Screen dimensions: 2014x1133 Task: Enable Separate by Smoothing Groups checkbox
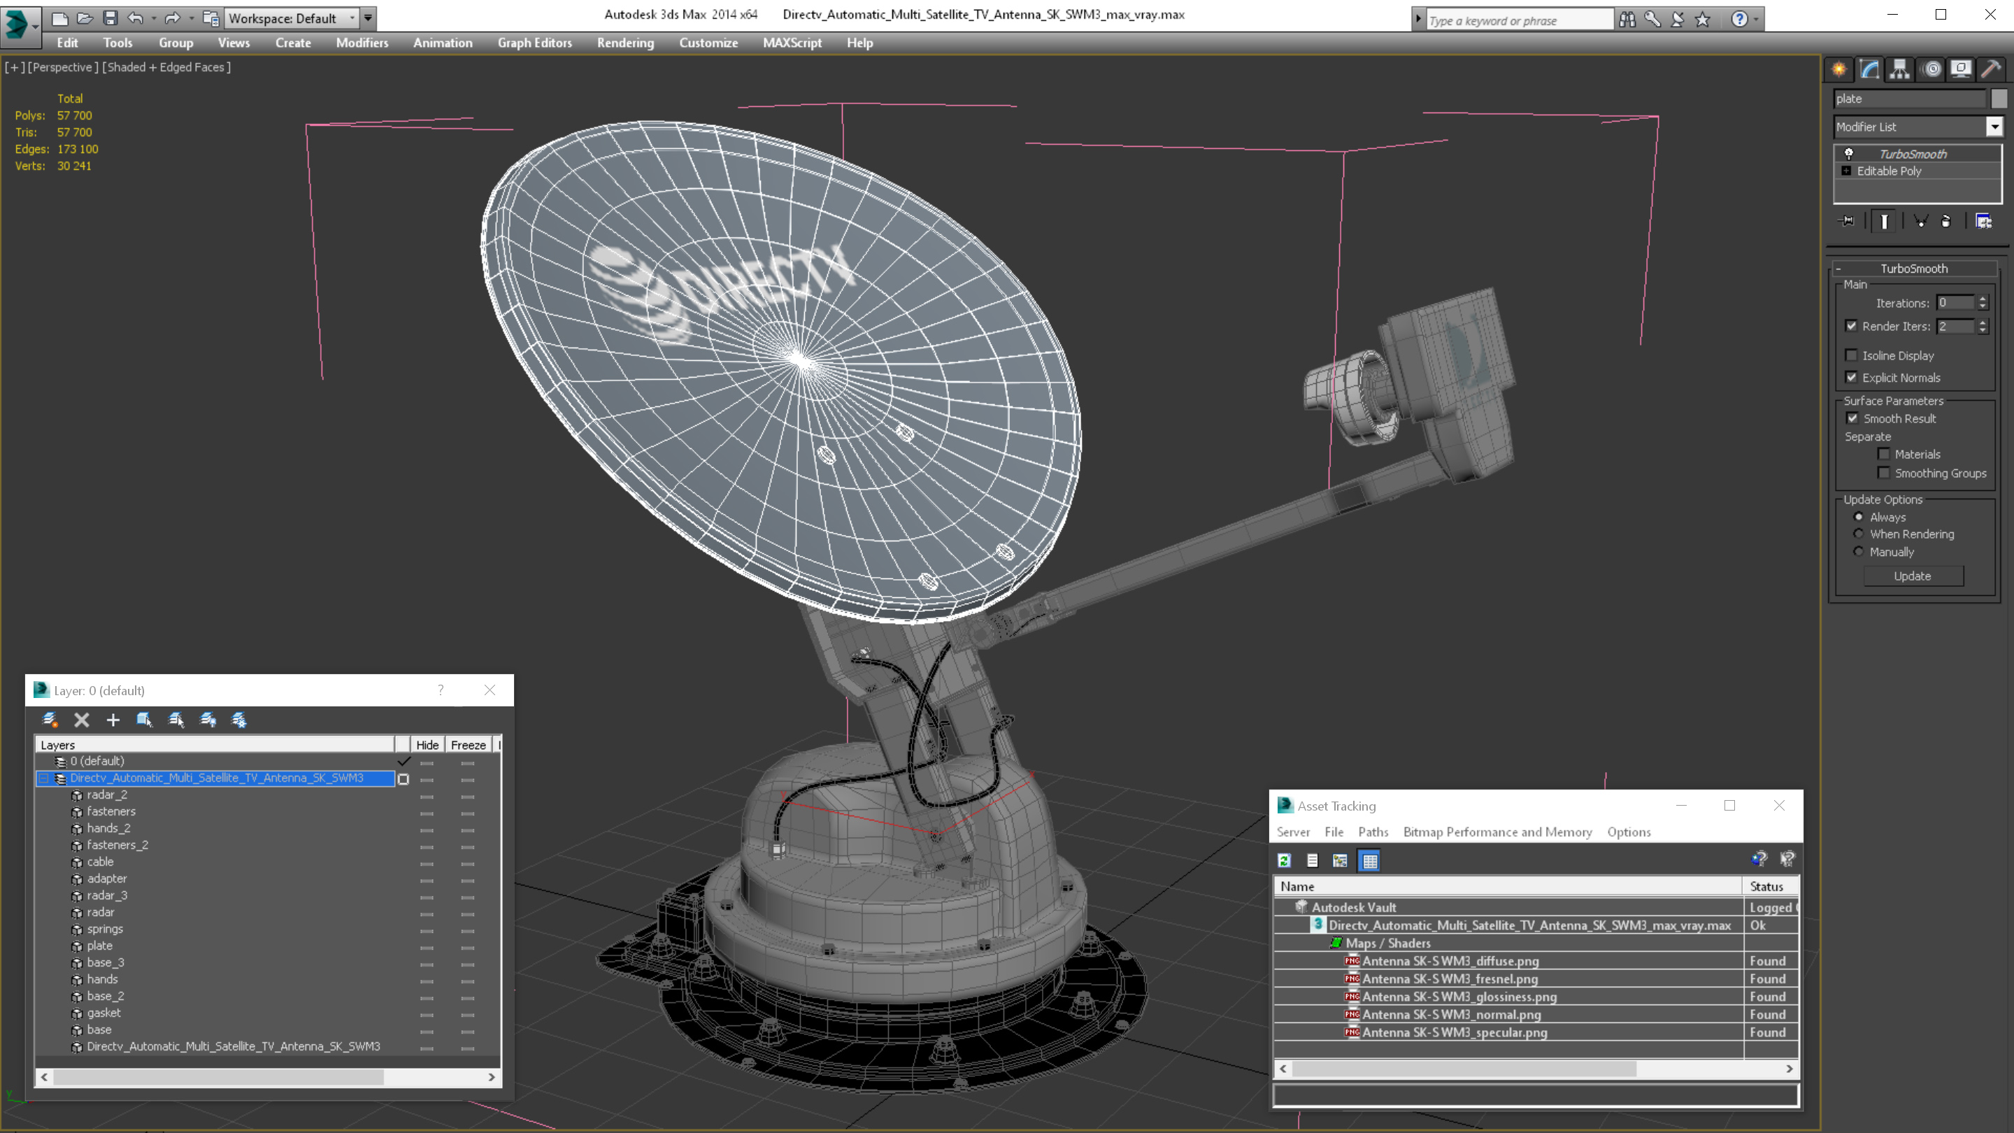pos(1884,472)
